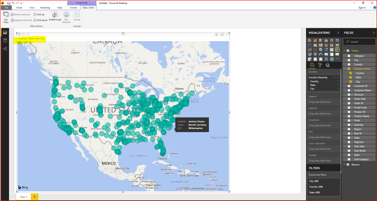Check the Sales field checkbox
Image resolution: width=377 pixels, height=201 pixels.
pyautogui.click(x=349, y=138)
